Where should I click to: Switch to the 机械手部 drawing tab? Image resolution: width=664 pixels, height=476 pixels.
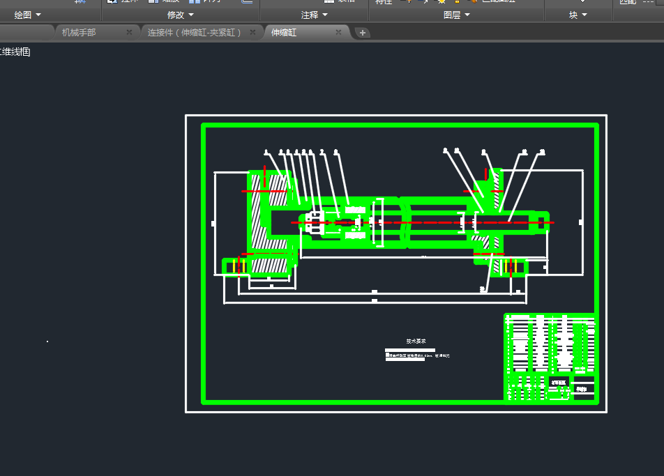pos(79,32)
